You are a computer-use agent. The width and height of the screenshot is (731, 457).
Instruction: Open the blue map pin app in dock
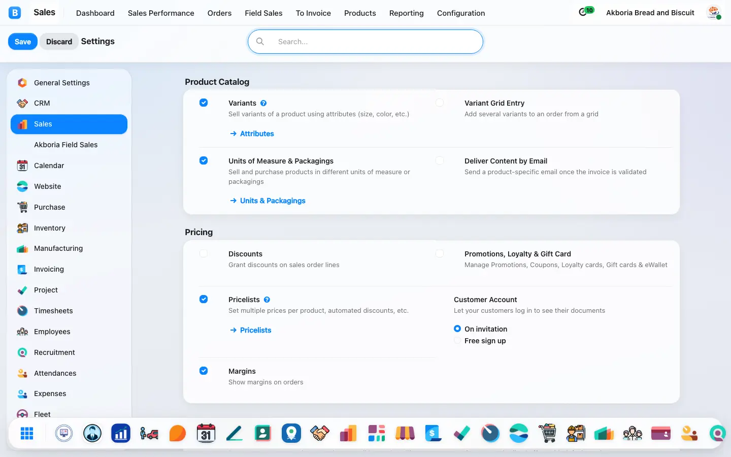[x=291, y=433]
